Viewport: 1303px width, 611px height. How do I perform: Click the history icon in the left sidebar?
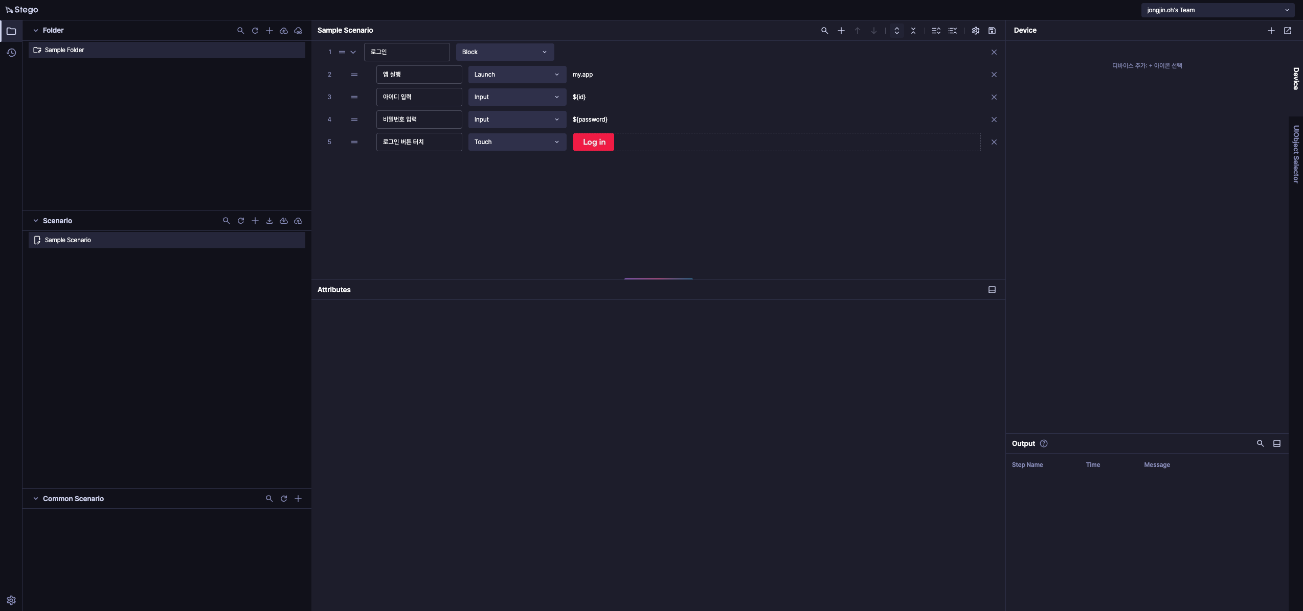pyautogui.click(x=11, y=53)
